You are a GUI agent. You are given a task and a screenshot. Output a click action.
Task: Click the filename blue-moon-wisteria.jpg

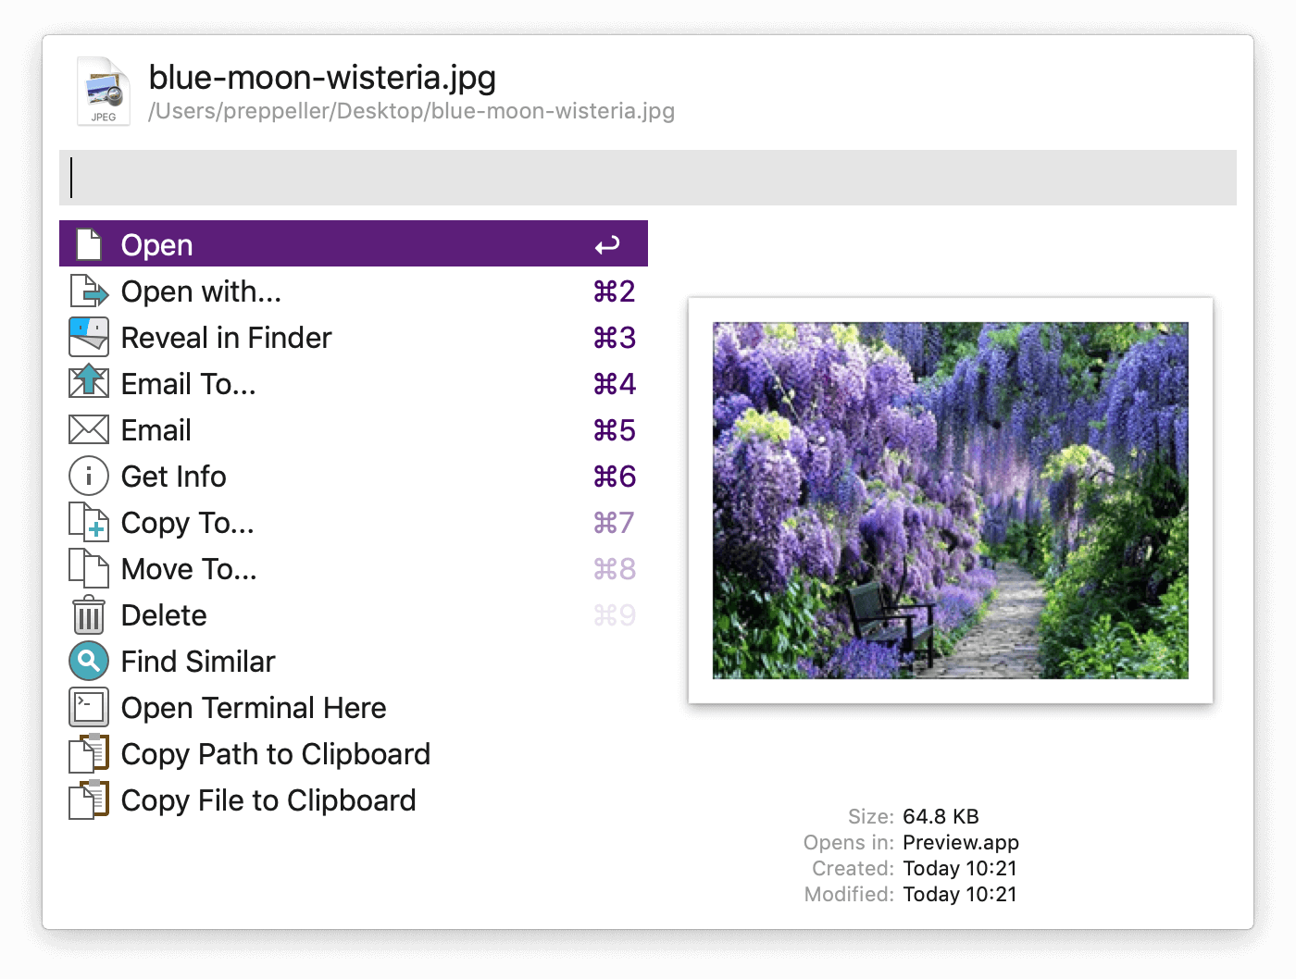[x=323, y=78]
